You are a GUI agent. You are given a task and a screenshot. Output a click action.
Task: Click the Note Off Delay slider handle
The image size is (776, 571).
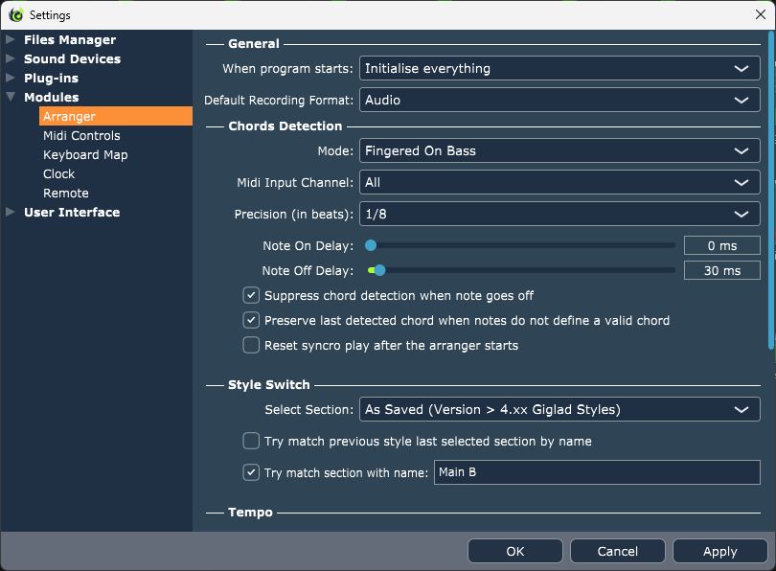tap(379, 270)
